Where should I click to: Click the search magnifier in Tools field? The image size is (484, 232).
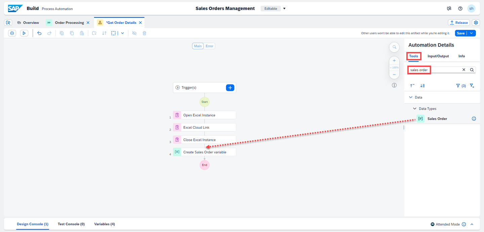pos(472,70)
